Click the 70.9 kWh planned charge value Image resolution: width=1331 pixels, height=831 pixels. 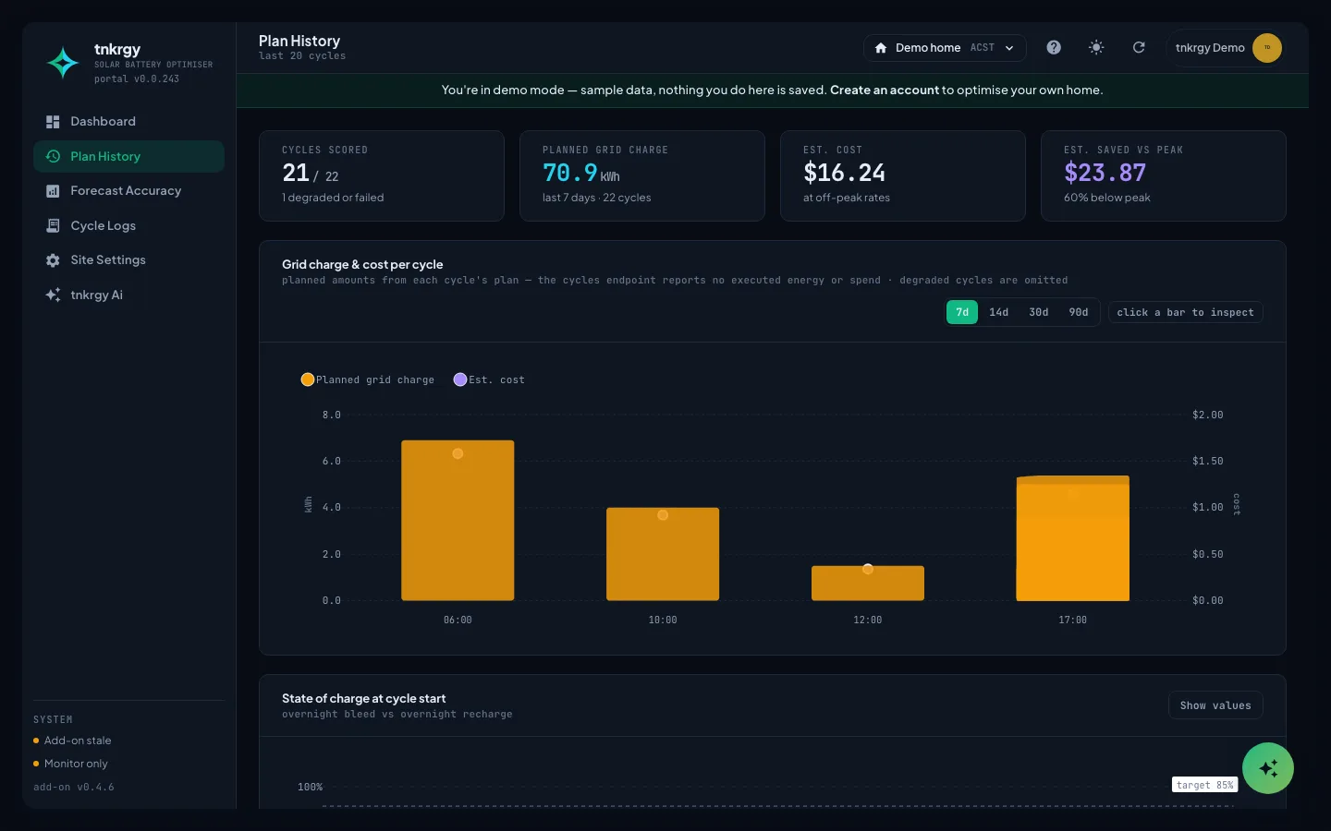[581, 173]
